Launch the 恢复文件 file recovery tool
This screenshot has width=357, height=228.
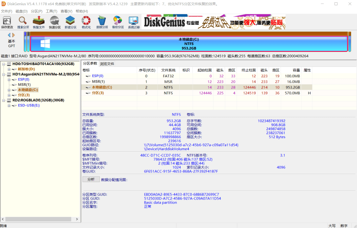pyautogui.click(x=39, y=22)
